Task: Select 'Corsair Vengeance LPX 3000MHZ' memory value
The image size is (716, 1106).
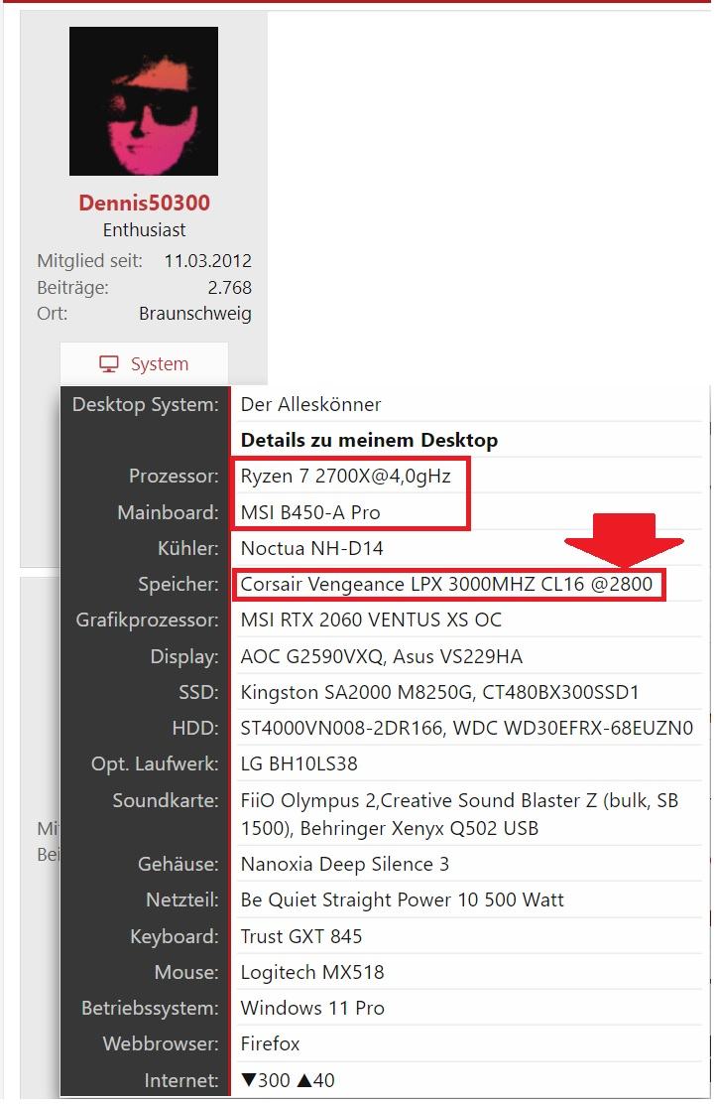Action: coord(388,584)
